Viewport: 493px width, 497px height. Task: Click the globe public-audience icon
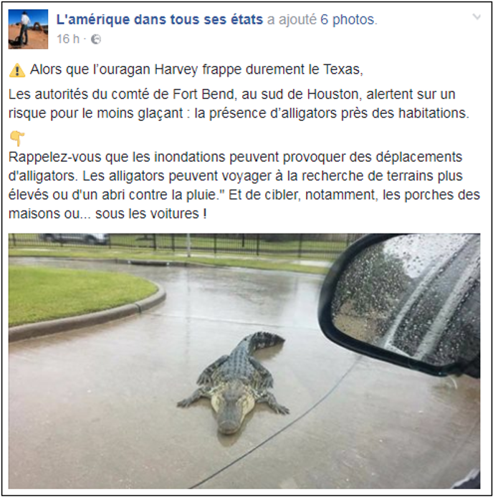click(x=96, y=39)
